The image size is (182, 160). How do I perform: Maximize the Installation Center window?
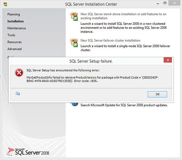tap(165, 3)
